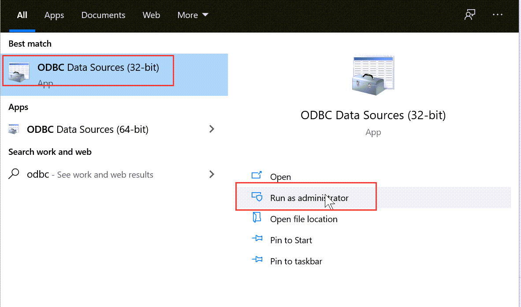The width and height of the screenshot is (521, 307).
Task: Open the three-dot options menu
Action: coord(498,15)
